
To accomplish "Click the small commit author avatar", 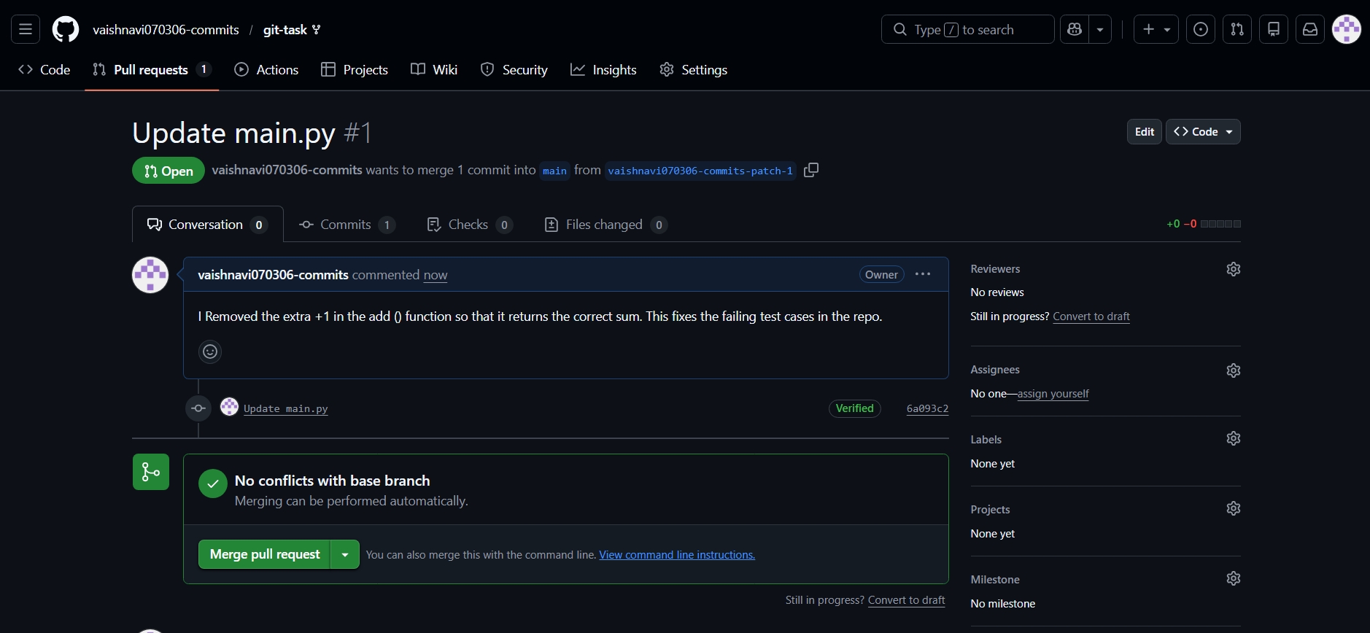I will pos(229,407).
